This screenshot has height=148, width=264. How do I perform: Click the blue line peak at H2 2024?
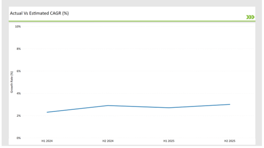tap(108, 105)
